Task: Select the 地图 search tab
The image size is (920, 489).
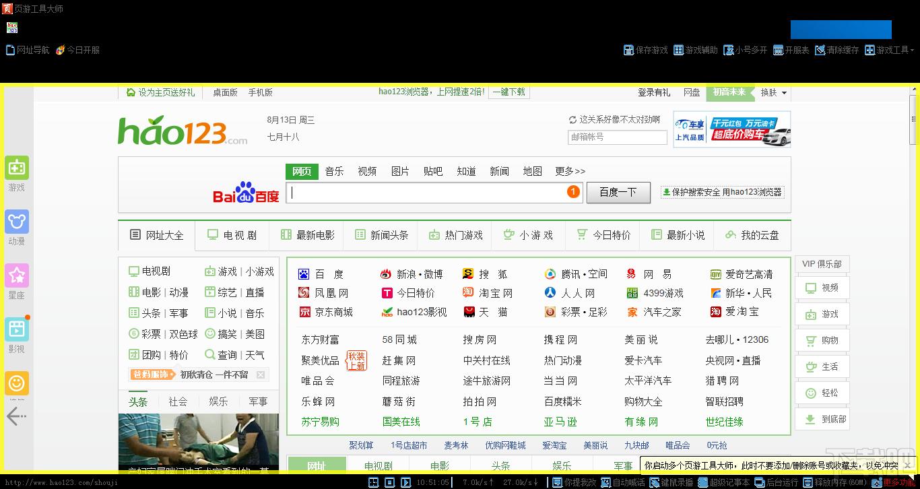Action: pos(533,171)
